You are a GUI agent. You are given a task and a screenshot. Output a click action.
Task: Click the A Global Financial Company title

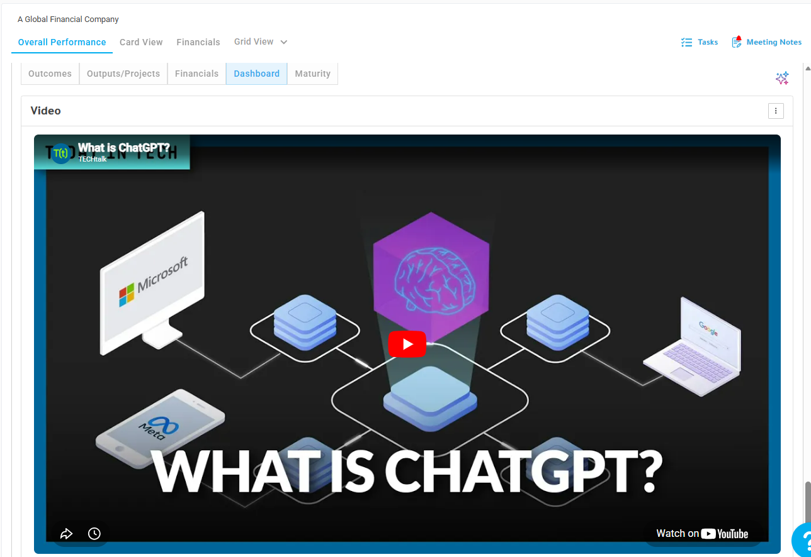tap(68, 19)
